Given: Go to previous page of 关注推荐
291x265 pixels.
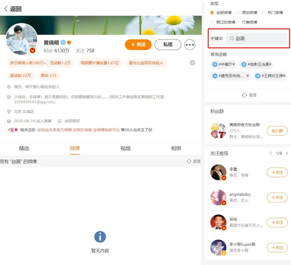Looking at the screenshot, I should pos(271,153).
